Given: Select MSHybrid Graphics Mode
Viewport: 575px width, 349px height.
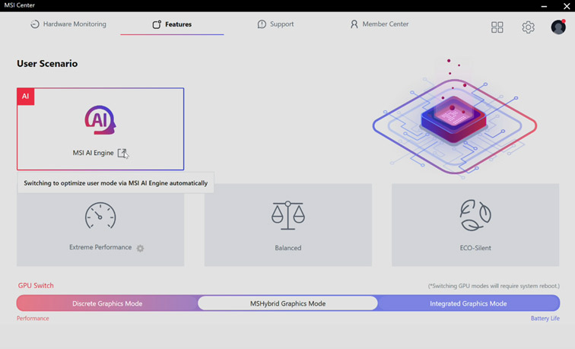Looking at the screenshot, I should click(x=287, y=303).
